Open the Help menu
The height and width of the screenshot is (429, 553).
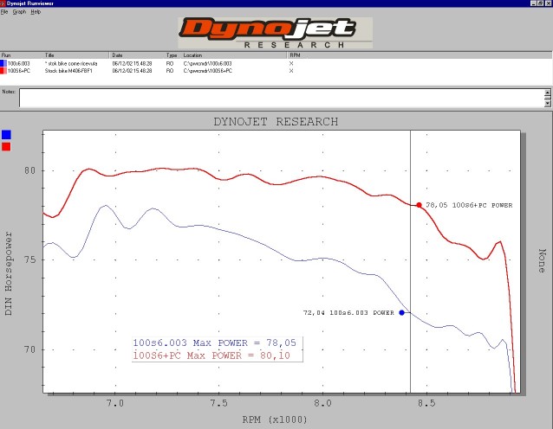point(36,12)
